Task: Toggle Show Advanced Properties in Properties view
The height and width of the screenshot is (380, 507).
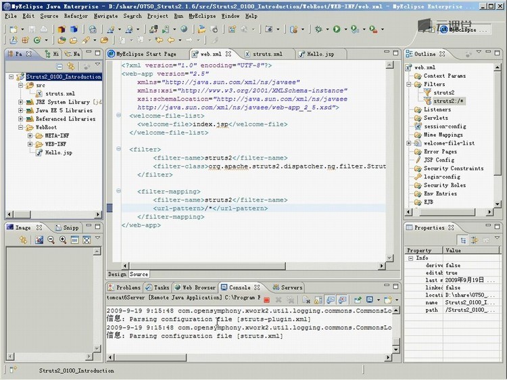Action: (475, 240)
